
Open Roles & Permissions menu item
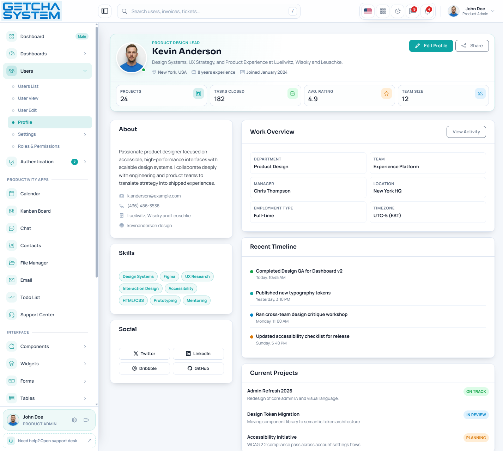pyautogui.click(x=39, y=146)
